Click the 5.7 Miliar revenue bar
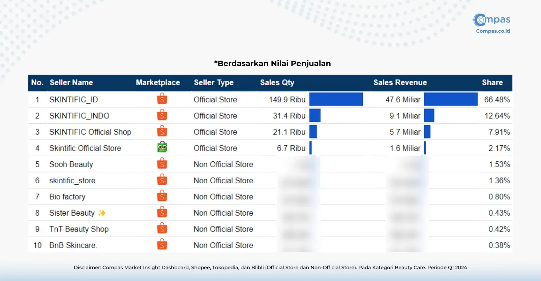The width and height of the screenshot is (541, 281). (x=427, y=132)
